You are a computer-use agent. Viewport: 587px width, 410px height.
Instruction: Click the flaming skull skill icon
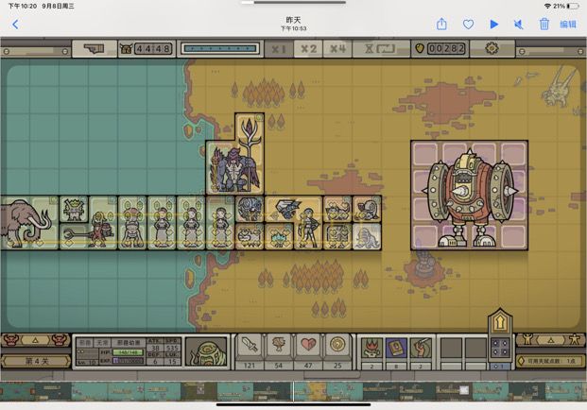[371, 348]
